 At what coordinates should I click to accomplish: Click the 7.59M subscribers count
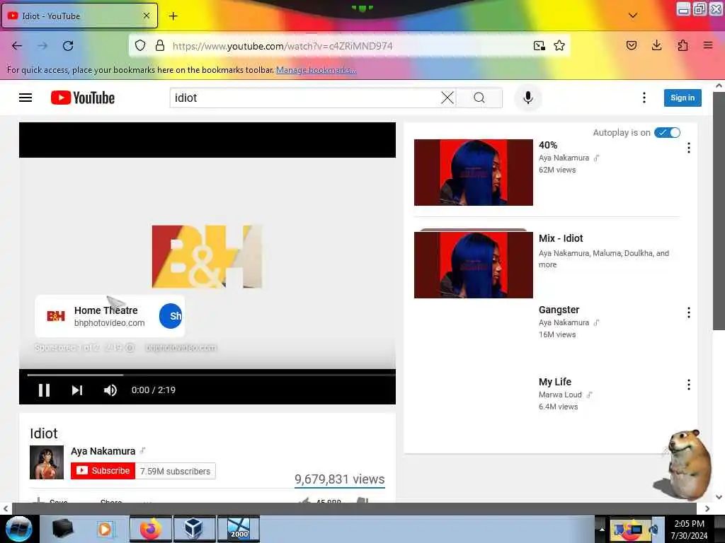tap(176, 471)
